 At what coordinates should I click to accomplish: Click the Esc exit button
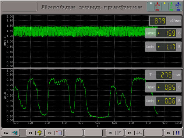point(11,133)
